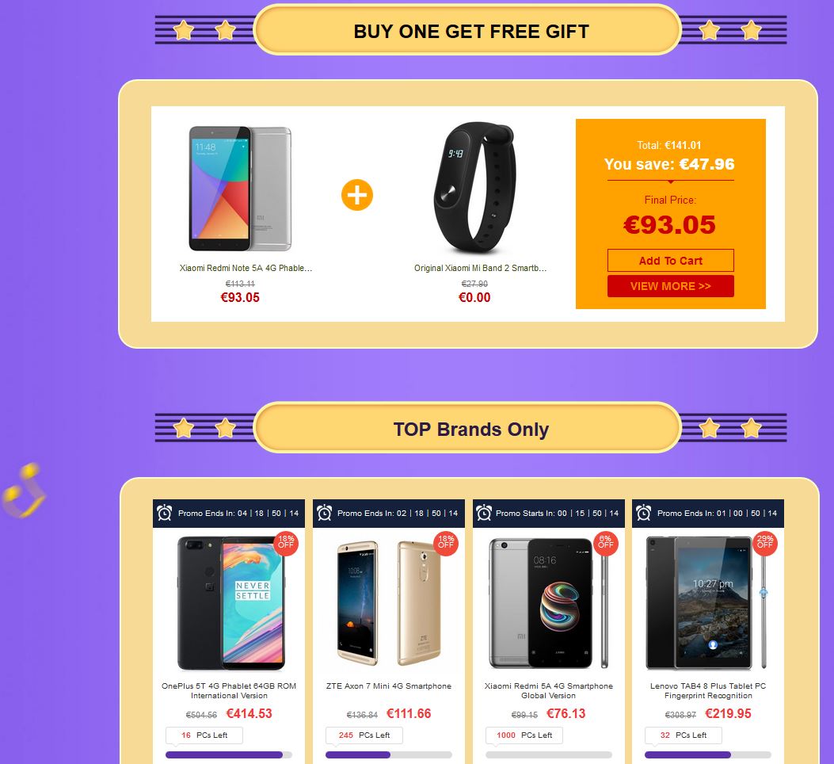
Task: Open the Xiaomi Redmi Note 5A 4G Phablet title link
Action: (x=246, y=268)
